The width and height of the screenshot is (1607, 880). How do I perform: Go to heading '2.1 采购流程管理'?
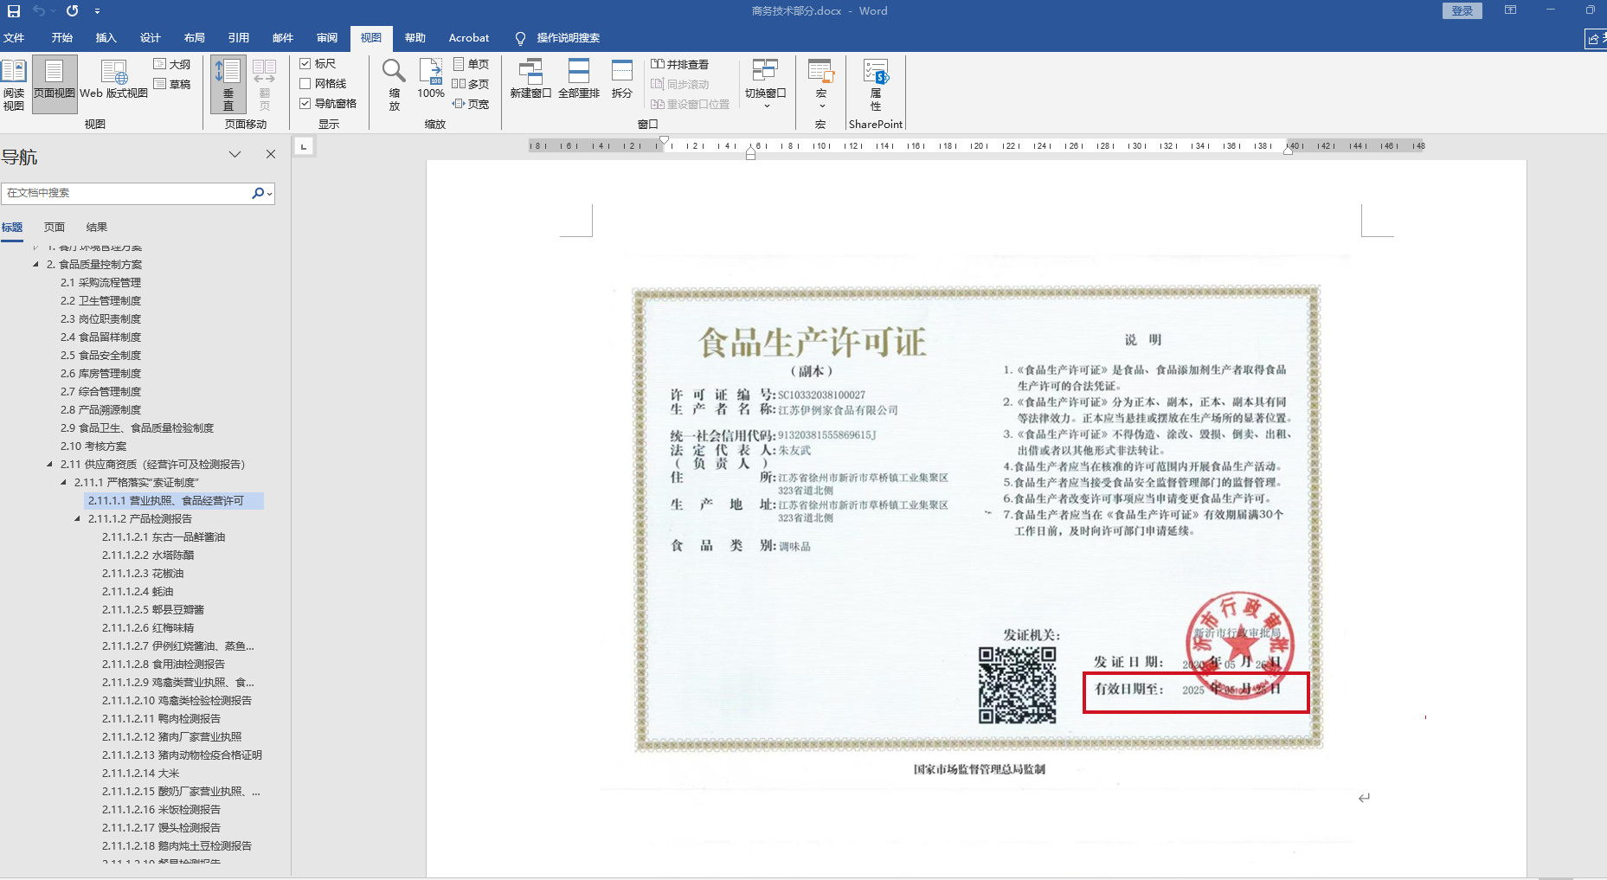tap(100, 283)
